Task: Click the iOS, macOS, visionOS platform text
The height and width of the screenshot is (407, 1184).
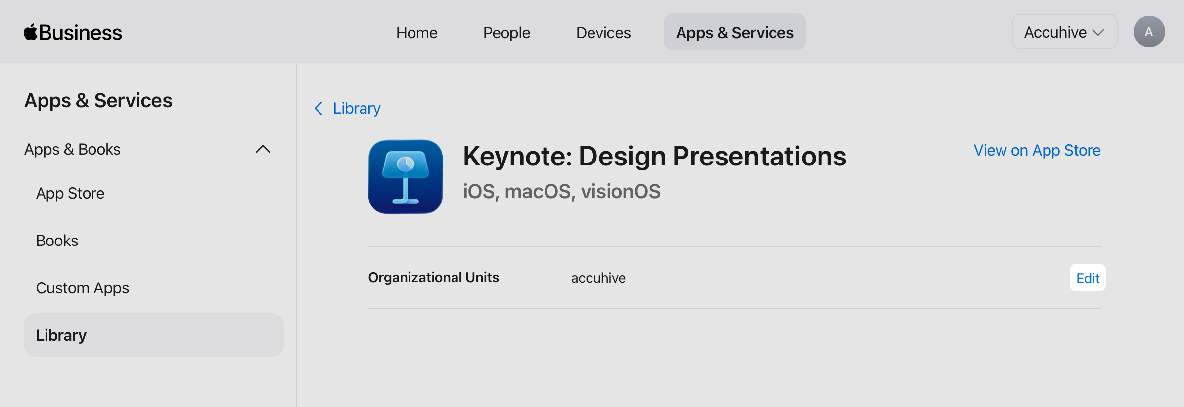Action: (x=561, y=191)
